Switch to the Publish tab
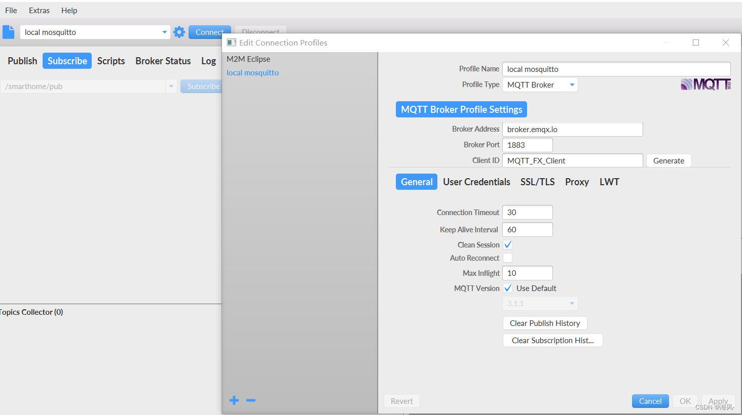The image size is (742, 415). click(22, 61)
